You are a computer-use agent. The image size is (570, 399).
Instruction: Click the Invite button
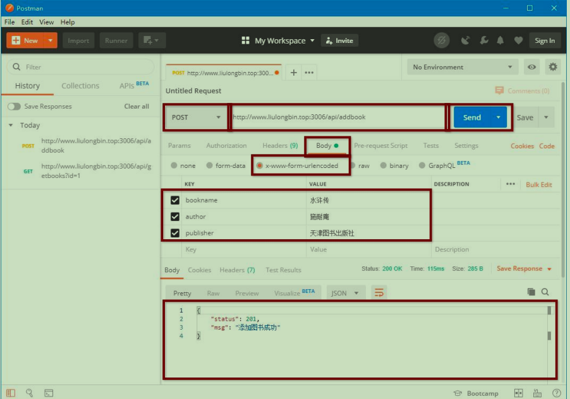click(339, 40)
